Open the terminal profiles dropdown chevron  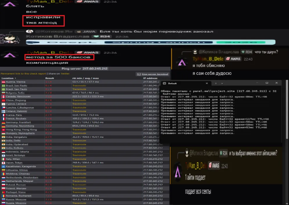pos(222,84)
